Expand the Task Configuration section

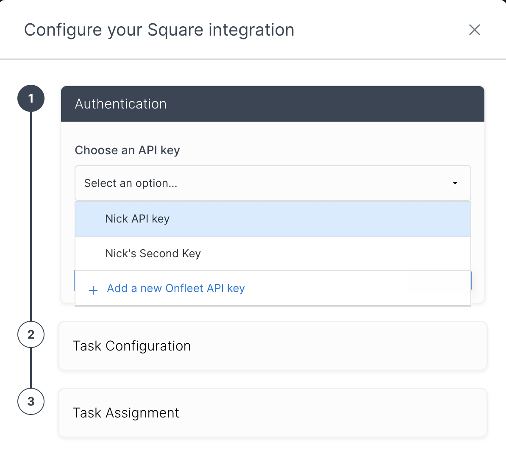(x=272, y=346)
